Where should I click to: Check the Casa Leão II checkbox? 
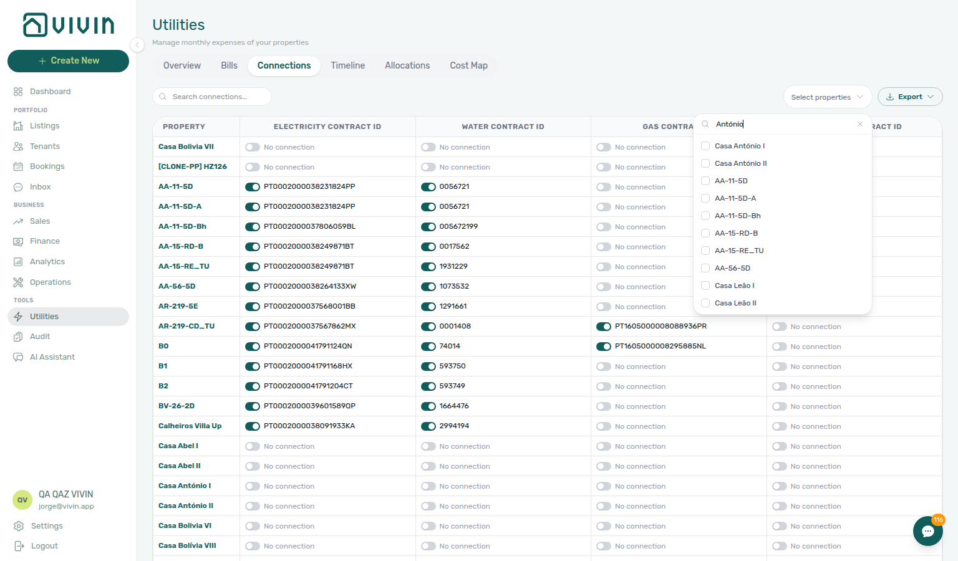pyautogui.click(x=705, y=303)
